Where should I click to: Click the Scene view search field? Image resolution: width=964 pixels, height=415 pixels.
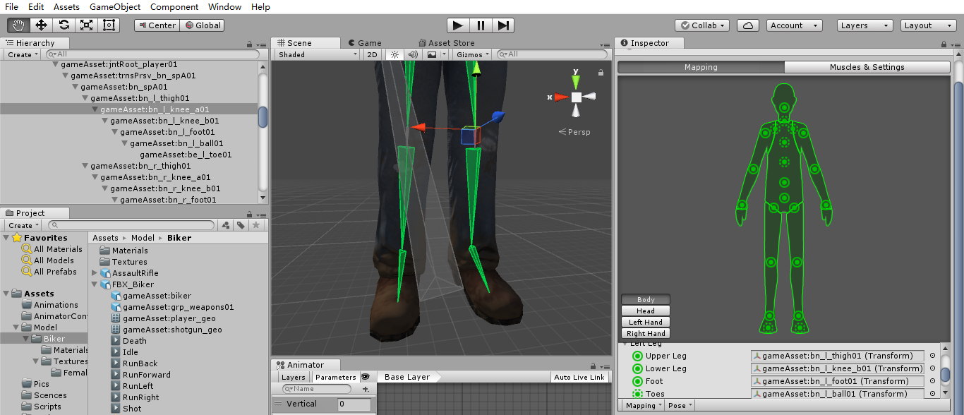(x=553, y=54)
